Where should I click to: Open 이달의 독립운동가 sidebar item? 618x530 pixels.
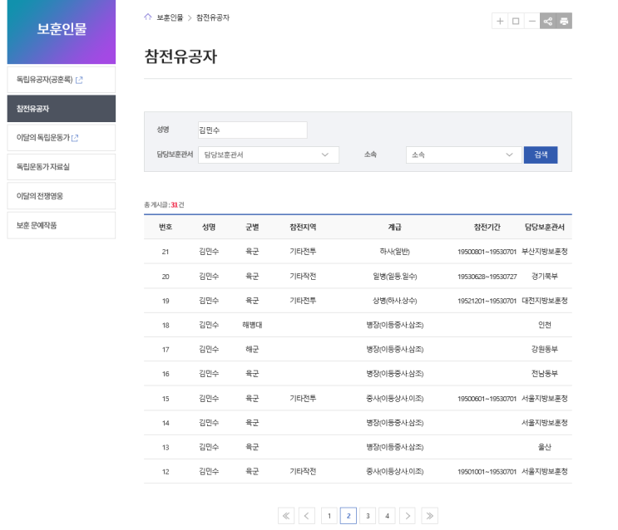(x=62, y=137)
